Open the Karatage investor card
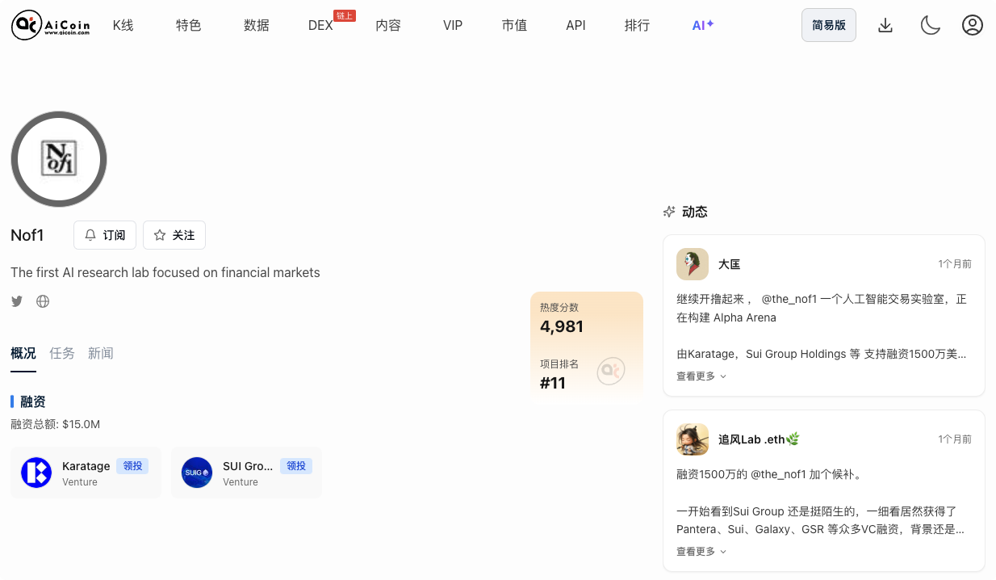996x580 pixels. tap(86, 473)
